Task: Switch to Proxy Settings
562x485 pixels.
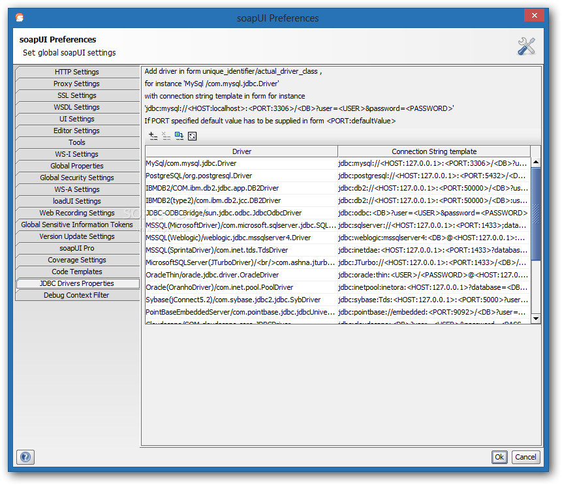Action: 77,84
